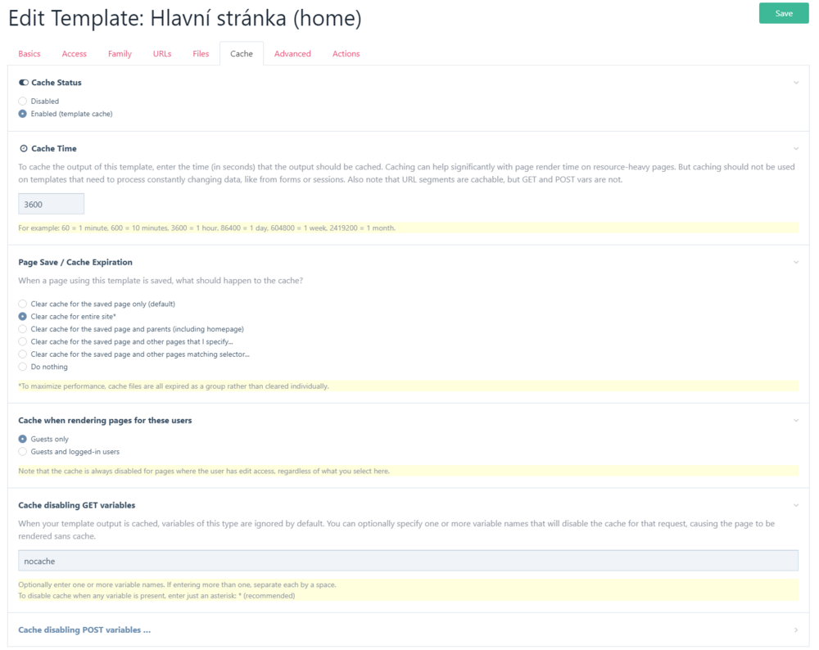Select the Disabled cache status option
This screenshot has height=650, width=819.
(x=23, y=102)
